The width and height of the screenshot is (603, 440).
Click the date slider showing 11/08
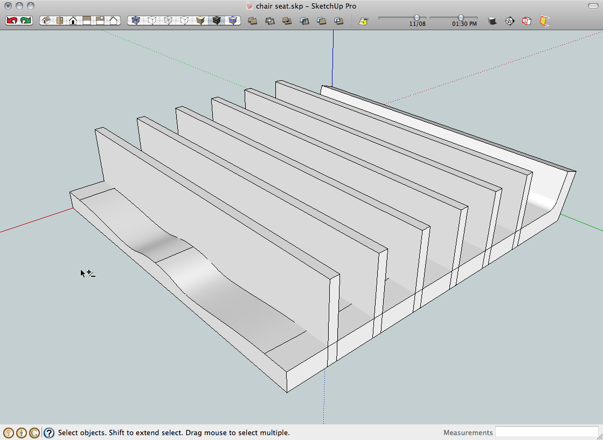(417, 18)
